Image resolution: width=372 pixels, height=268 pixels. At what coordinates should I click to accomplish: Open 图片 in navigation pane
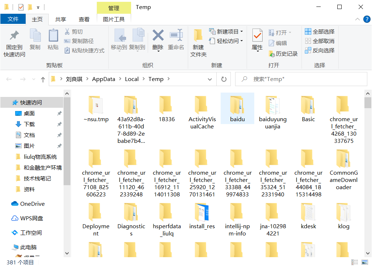coord(29,146)
